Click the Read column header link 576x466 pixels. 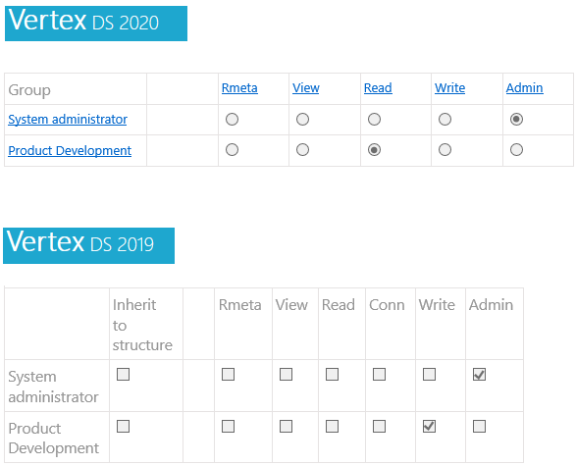[x=378, y=88]
